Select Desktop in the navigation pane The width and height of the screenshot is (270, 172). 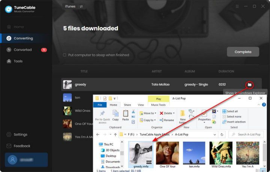pyautogui.click(x=108, y=156)
